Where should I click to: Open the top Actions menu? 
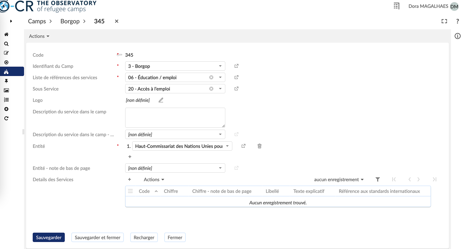pyautogui.click(x=39, y=36)
